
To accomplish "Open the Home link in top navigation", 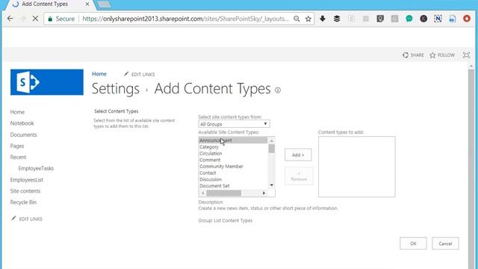I will pyautogui.click(x=99, y=74).
